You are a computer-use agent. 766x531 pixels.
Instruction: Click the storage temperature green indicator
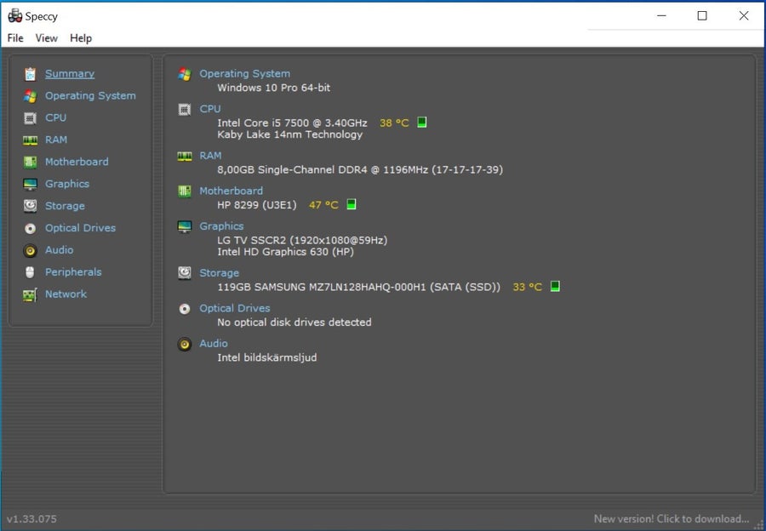[x=555, y=286]
